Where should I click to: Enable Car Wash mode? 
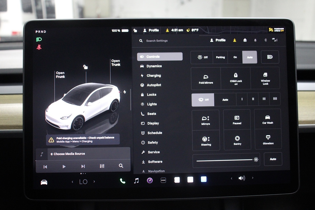[268, 119]
